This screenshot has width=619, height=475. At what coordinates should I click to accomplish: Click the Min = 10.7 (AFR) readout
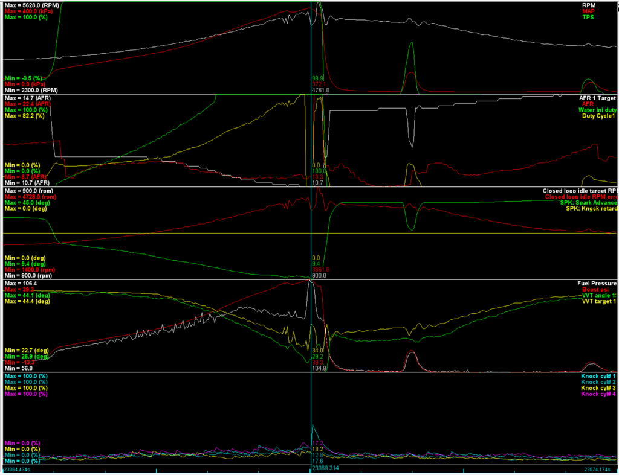click(x=27, y=183)
